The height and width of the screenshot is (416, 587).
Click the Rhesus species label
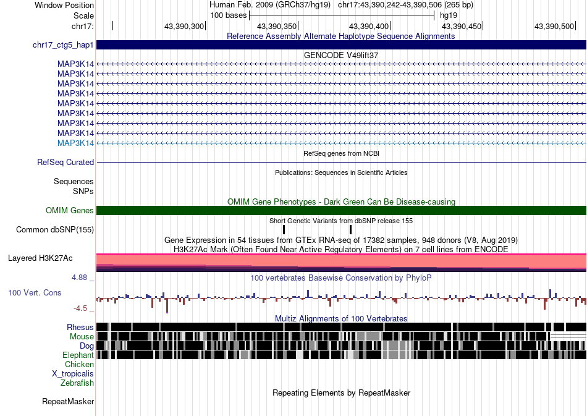tap(80, 328)
